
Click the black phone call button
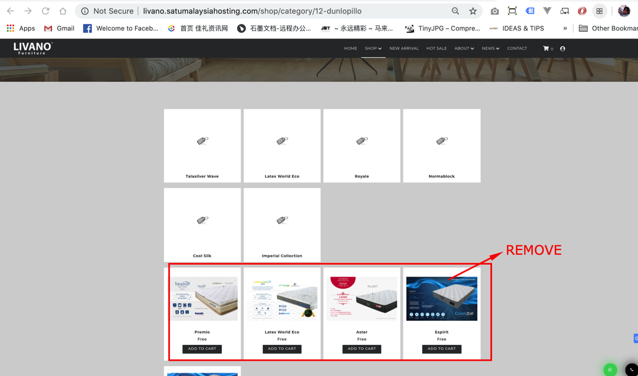[x=631, y=369]
